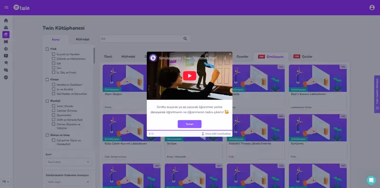The height and width of the screenshot is (188, 380).
Task: Check the Biyoloji checkbox
Action: (x=47, y=101)
